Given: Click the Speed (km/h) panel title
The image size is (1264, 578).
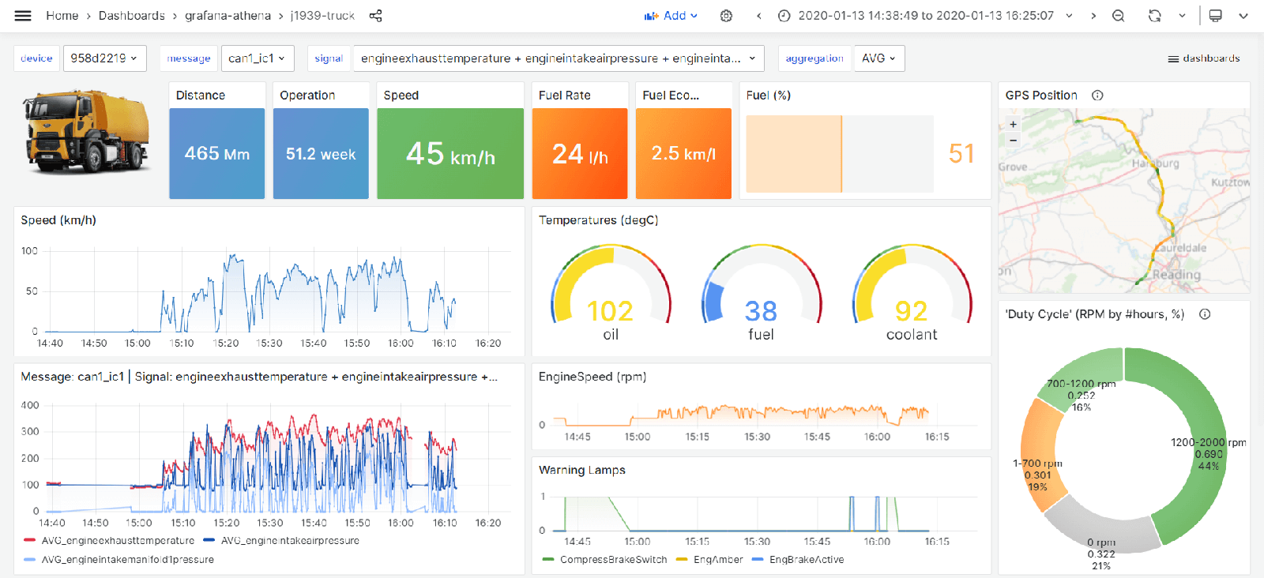Looking at the screenshot, I should click(58, 220).
